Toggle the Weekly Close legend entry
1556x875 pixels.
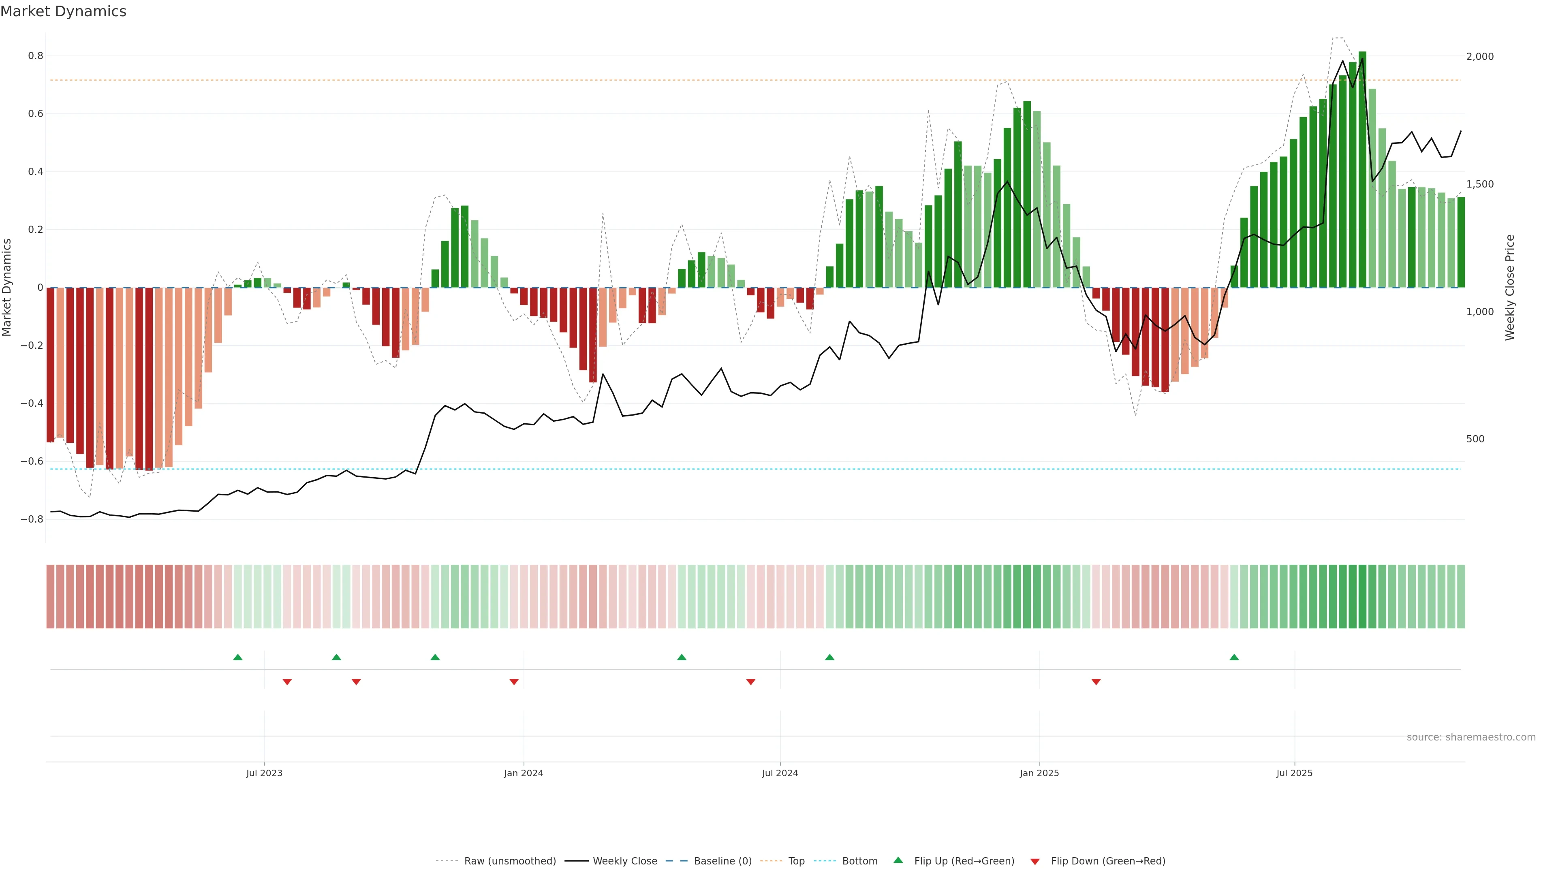pos(624,861)
